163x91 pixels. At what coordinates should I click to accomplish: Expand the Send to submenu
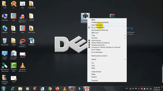coord(107,59)
